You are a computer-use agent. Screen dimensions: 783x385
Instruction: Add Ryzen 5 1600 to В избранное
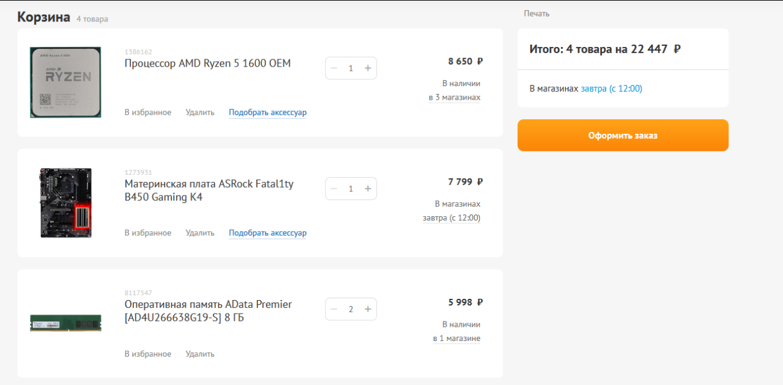(148, 112)
